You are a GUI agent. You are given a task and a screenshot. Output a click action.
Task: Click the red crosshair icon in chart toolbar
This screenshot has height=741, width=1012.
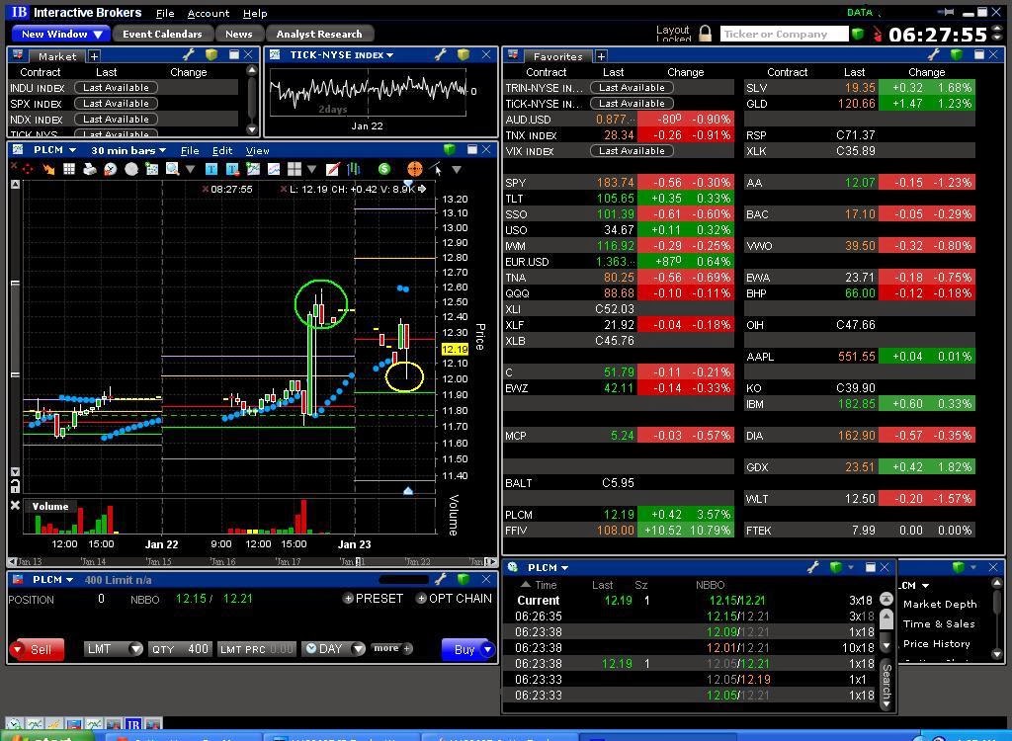tap(27, 169)
